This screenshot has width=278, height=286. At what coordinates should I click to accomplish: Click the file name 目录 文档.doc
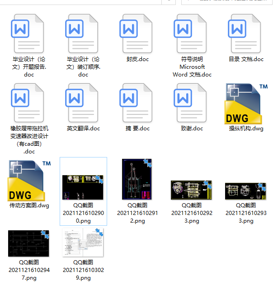246,59
